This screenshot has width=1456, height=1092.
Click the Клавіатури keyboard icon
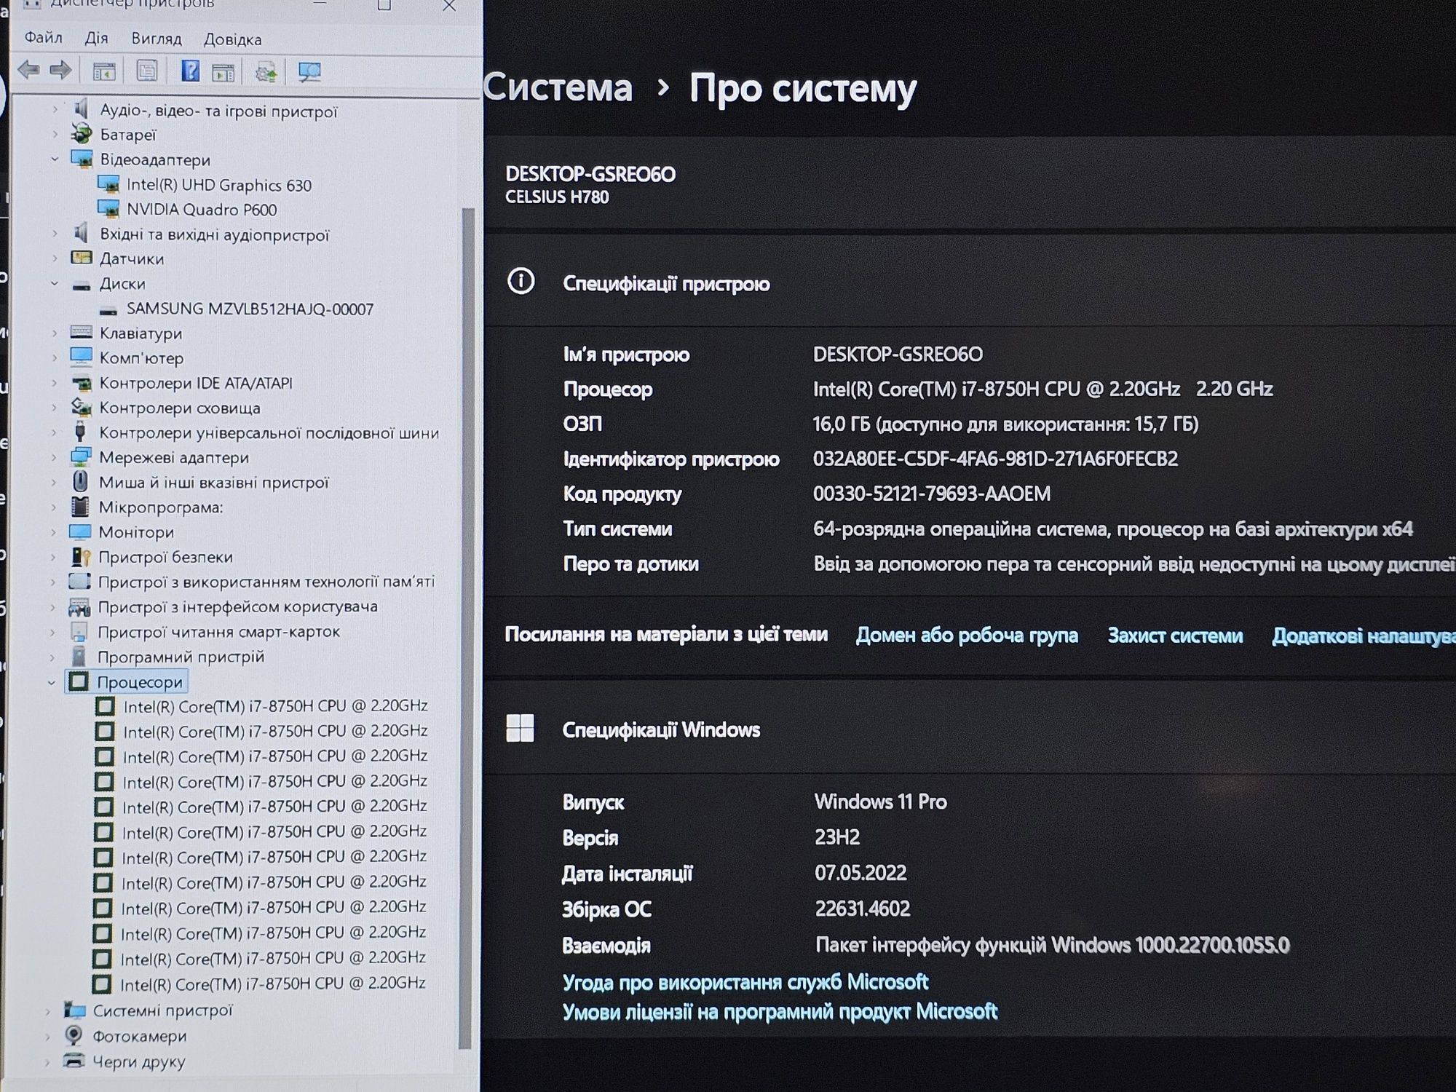click(x=81, y=333)
